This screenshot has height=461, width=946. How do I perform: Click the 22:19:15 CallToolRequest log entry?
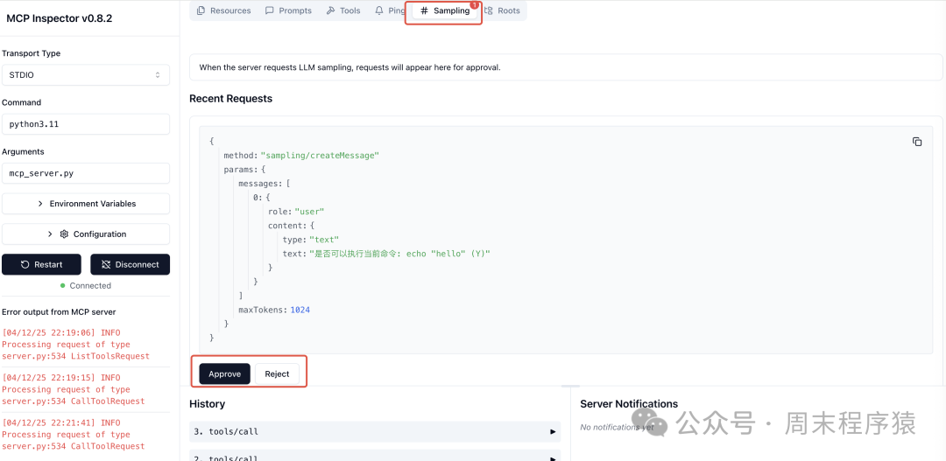coord(74,389)
